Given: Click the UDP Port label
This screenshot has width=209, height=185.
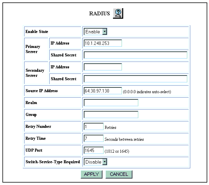Looking at the screenshot, I should pyautogui.click(x=34, y=150).
